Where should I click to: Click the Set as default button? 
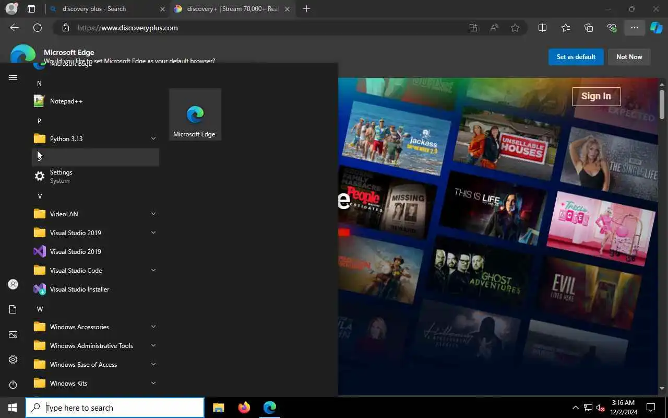576,57
